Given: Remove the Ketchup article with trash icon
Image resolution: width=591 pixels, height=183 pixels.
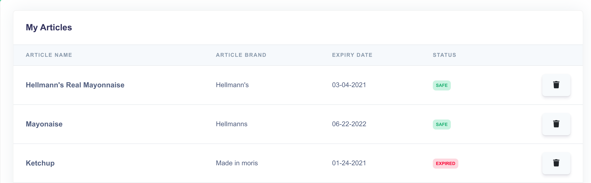Looking at the screenshot, I should (556, 163).
